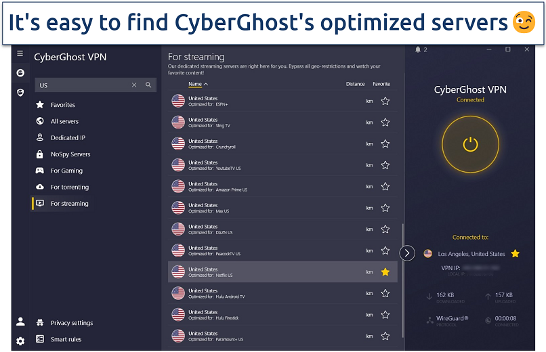Open the For torrenting servers
This screenshot has height=352, width=546.
pyautogui.click(x=70, y=187)
